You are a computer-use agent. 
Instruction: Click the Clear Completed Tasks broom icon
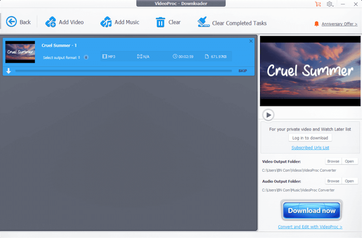click(x=203, y=22)
